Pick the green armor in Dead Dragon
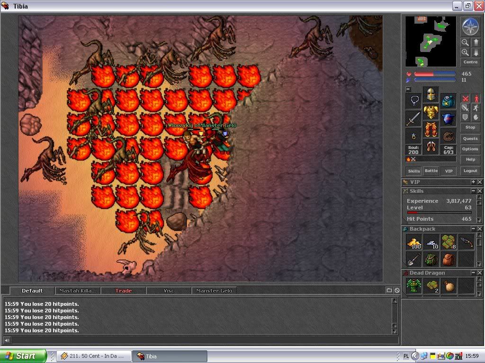485x363 pixels. coord(414,286)
